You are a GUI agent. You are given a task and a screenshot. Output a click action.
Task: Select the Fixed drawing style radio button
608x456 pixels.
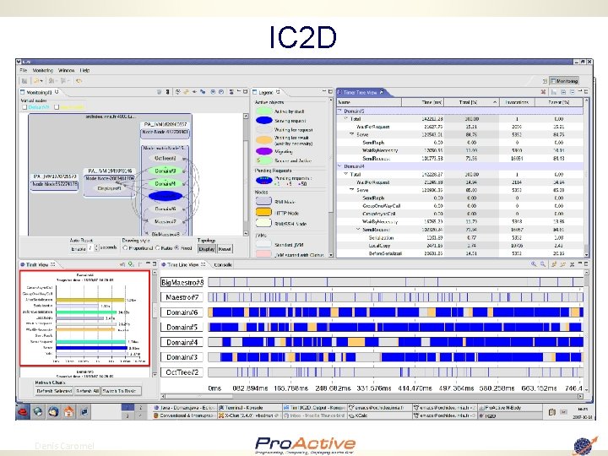coord(176,247)
